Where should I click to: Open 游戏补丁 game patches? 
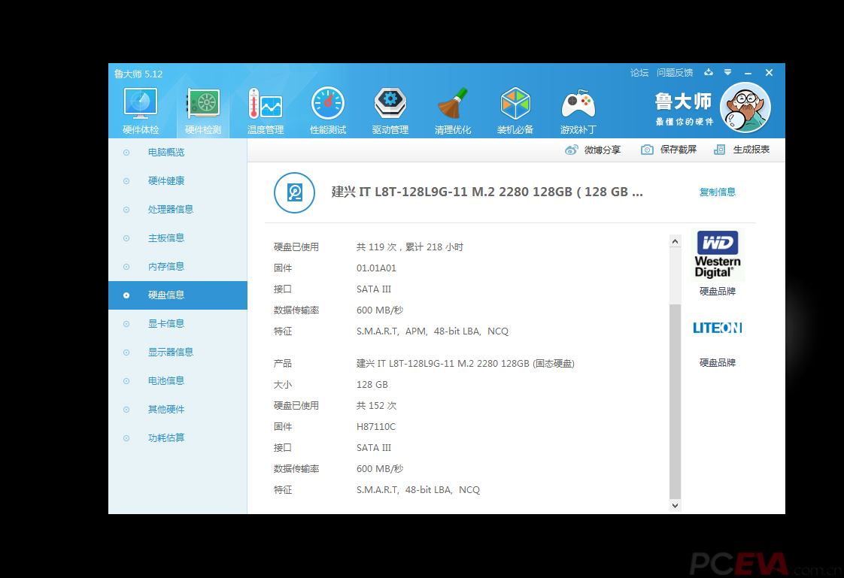pos(578,110)
